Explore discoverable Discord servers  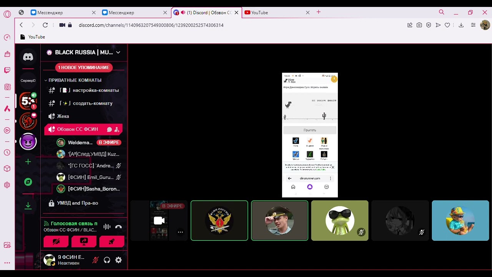click(x=28, y=182)
